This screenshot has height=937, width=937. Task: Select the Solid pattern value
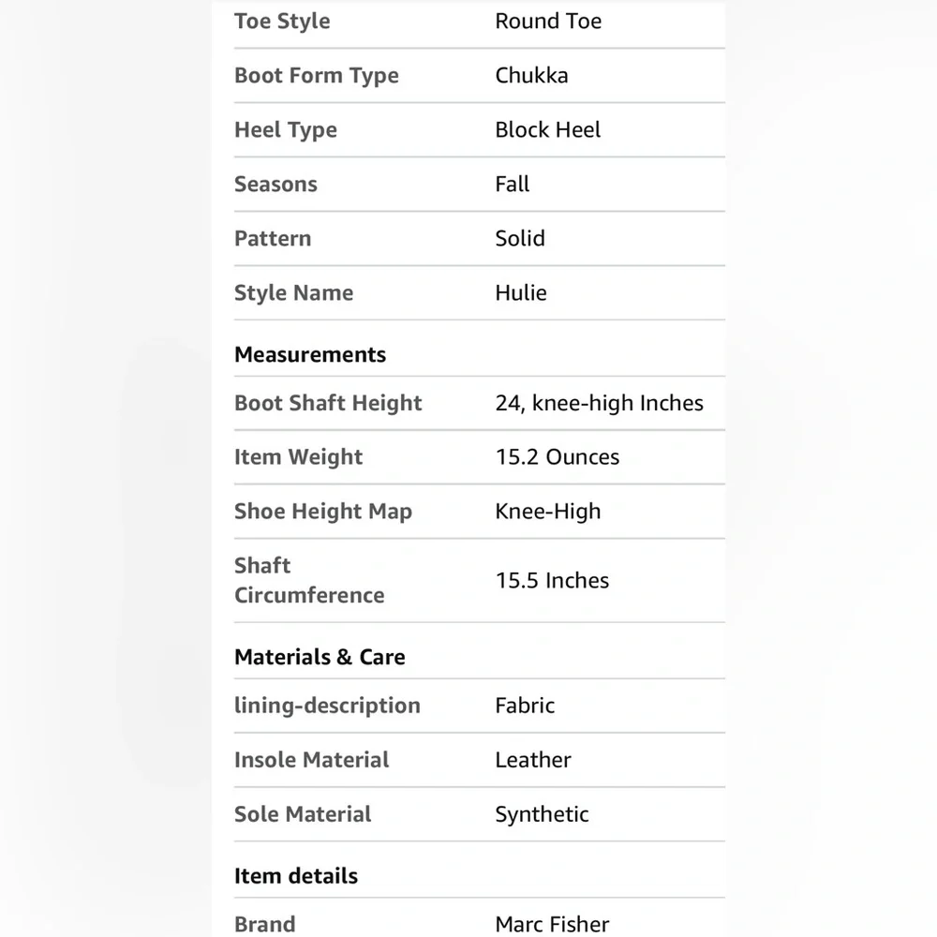click(520, 238)
